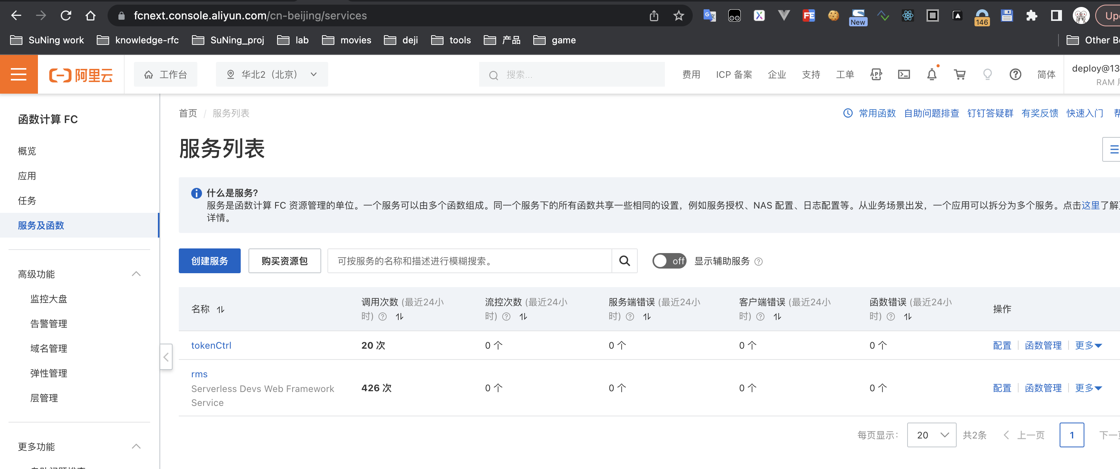Click the 创建服务 button
The image size is (1120, 469).
tap(210, 261)
